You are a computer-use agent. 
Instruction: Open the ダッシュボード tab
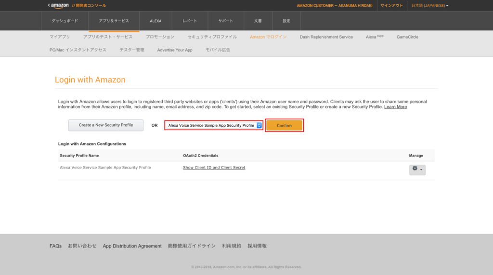(x=65, y=21)
